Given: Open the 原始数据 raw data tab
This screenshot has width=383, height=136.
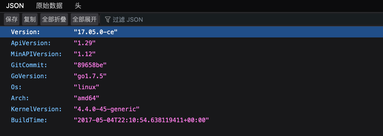Looking at the screenshot, I should coord(49,6).
